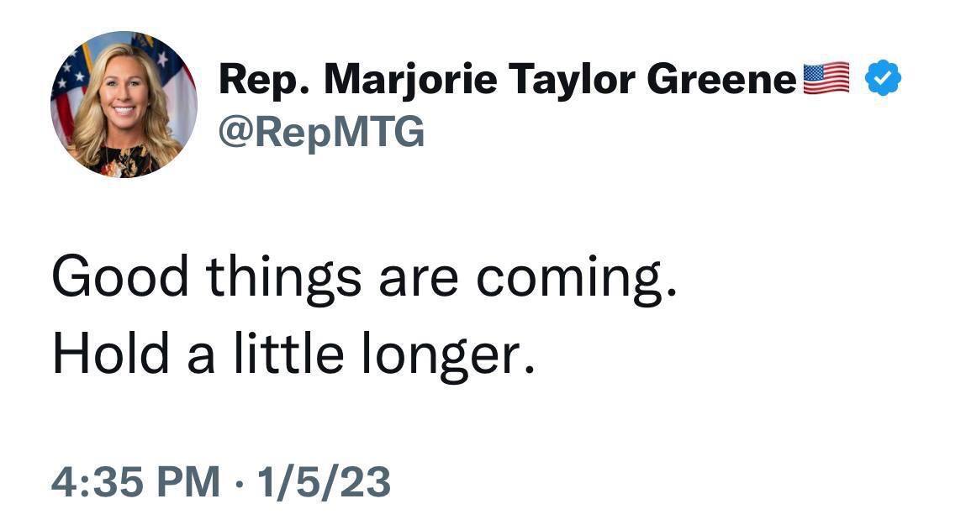Screen dimensions: 966x525
Task: Click the blue verified checkmark badge
Action: pyautogui.click(x=883, y=80)
